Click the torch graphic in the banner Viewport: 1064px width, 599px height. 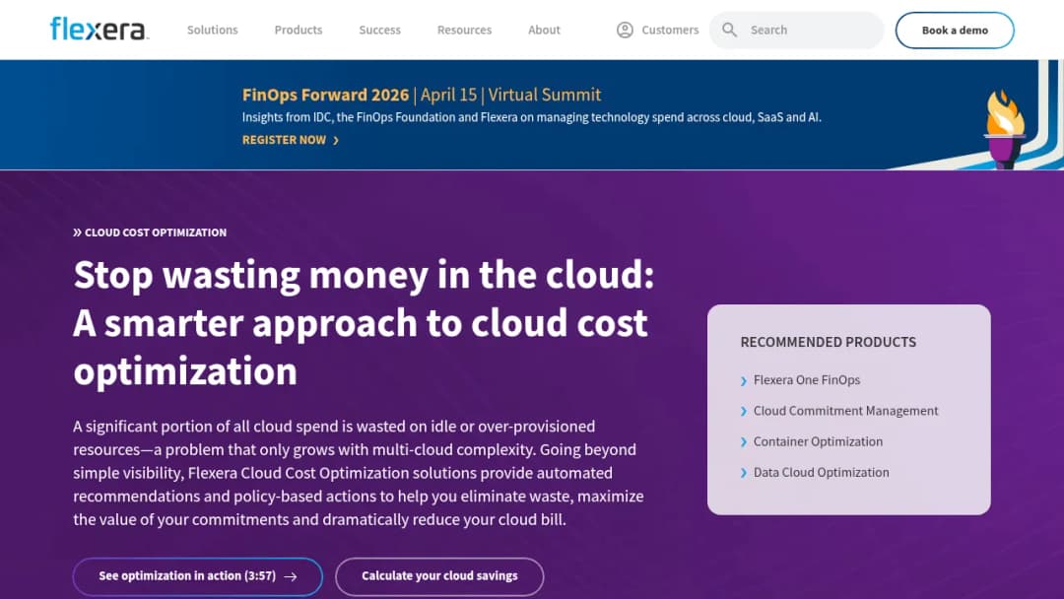click(1004, 129)
